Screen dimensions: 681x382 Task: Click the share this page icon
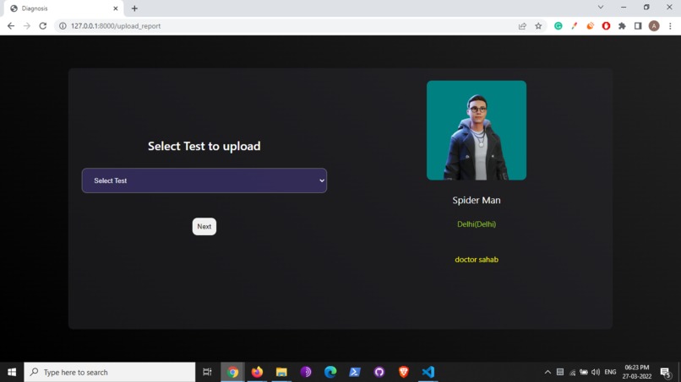[x=522, y=26]
